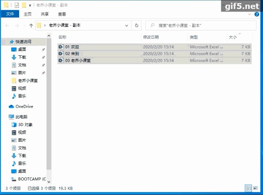
Task: Click the Properties checkmark icon in title bar
Action: [17, 5]
